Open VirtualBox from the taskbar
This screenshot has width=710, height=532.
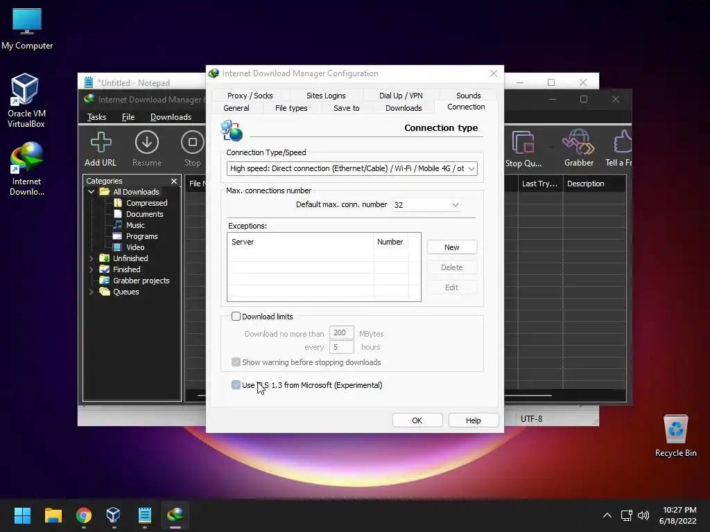[x=114, y=515]
